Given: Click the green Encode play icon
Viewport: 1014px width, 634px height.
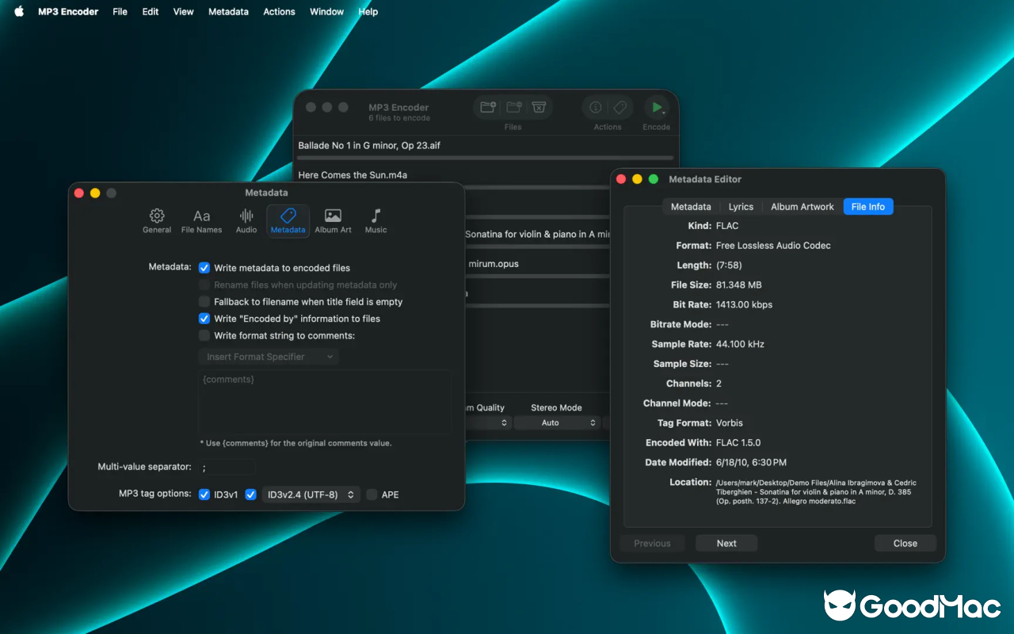Looking at the screenshot, I should click(656, 107).
